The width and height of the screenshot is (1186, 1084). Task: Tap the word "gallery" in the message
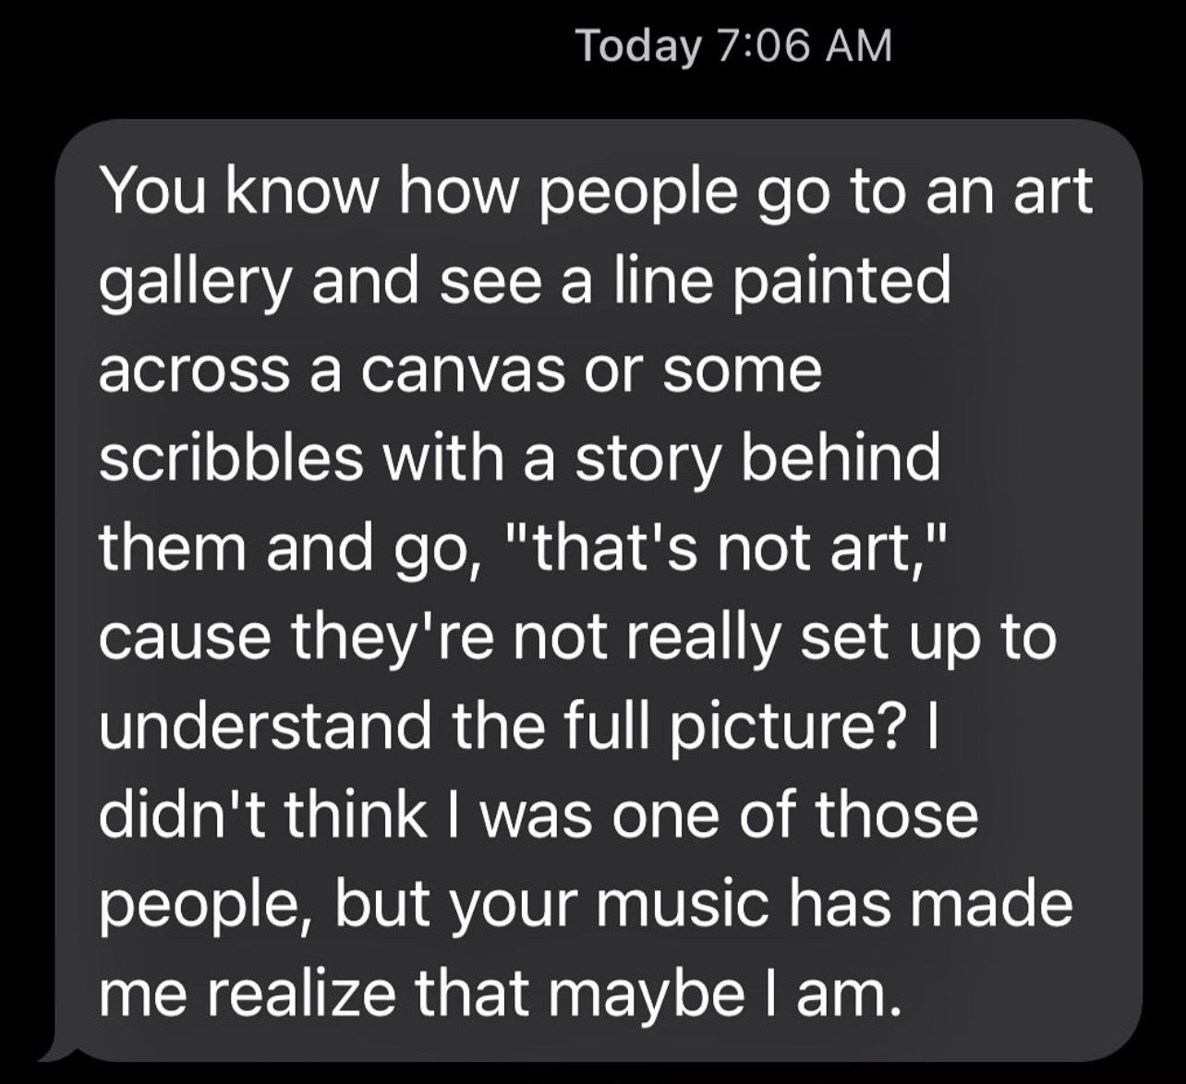tap(194, 283)
